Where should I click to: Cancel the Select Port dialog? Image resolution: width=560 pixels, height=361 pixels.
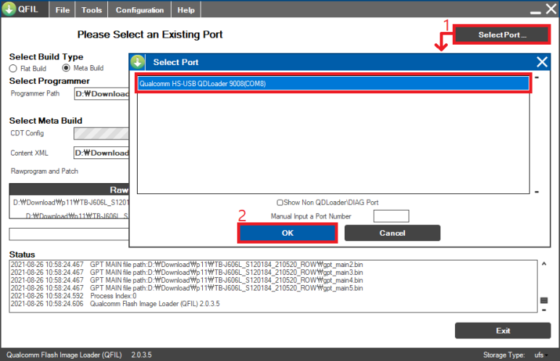[x=392, y=233]
